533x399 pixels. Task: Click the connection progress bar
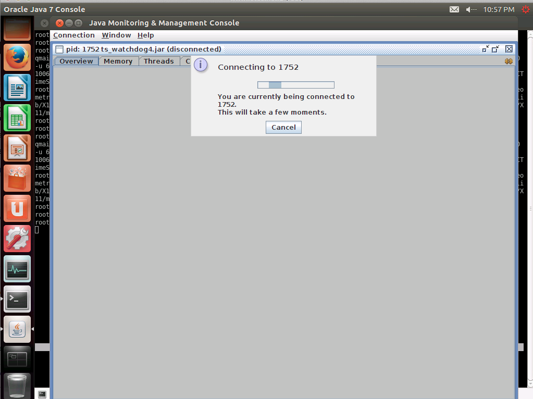coord(296,85)
